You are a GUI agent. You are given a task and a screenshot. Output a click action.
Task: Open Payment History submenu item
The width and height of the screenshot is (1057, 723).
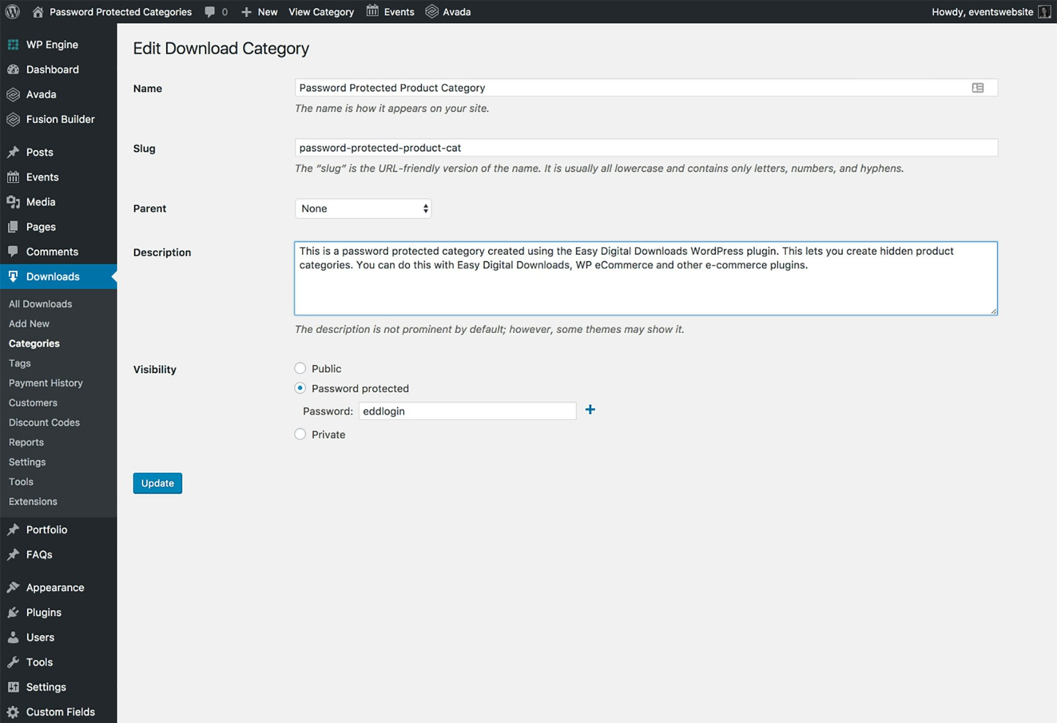click(x=46, y=383)
